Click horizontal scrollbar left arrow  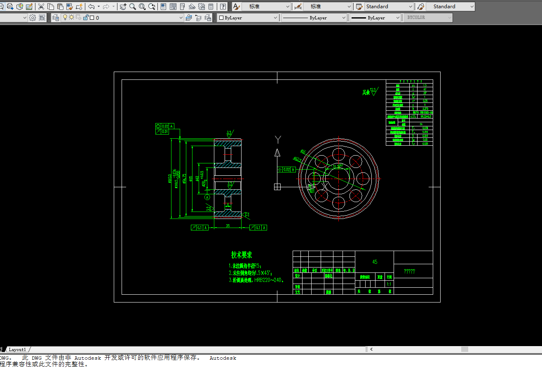[x=372, y=349]
